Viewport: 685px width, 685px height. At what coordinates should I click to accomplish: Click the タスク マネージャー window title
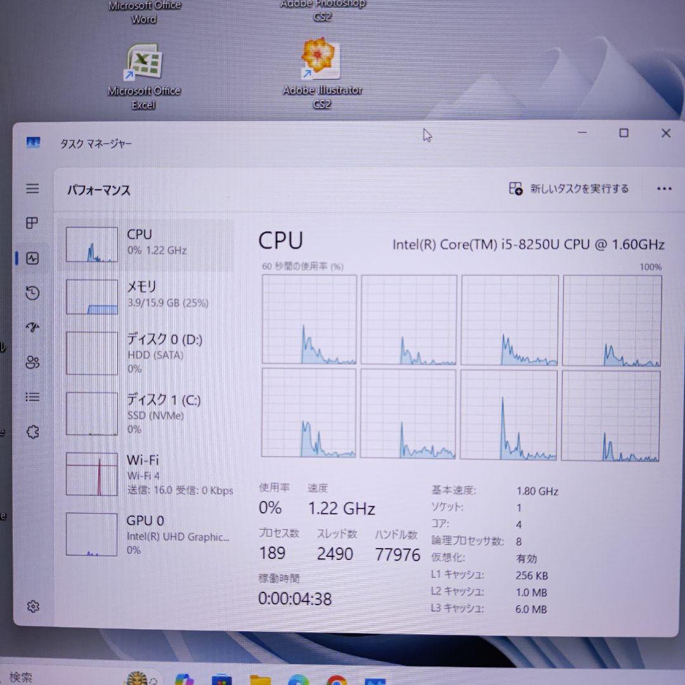[x=96, y=144]
